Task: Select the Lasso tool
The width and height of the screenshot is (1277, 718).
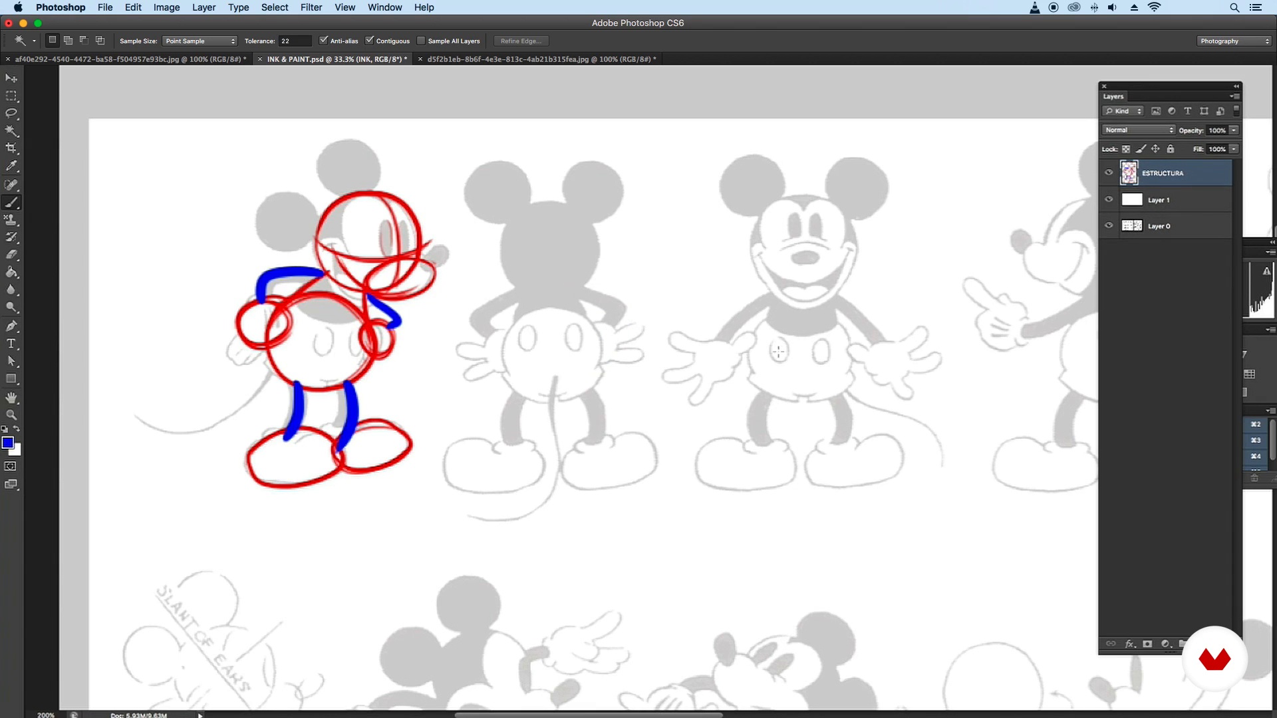Action: click(11, 113)
